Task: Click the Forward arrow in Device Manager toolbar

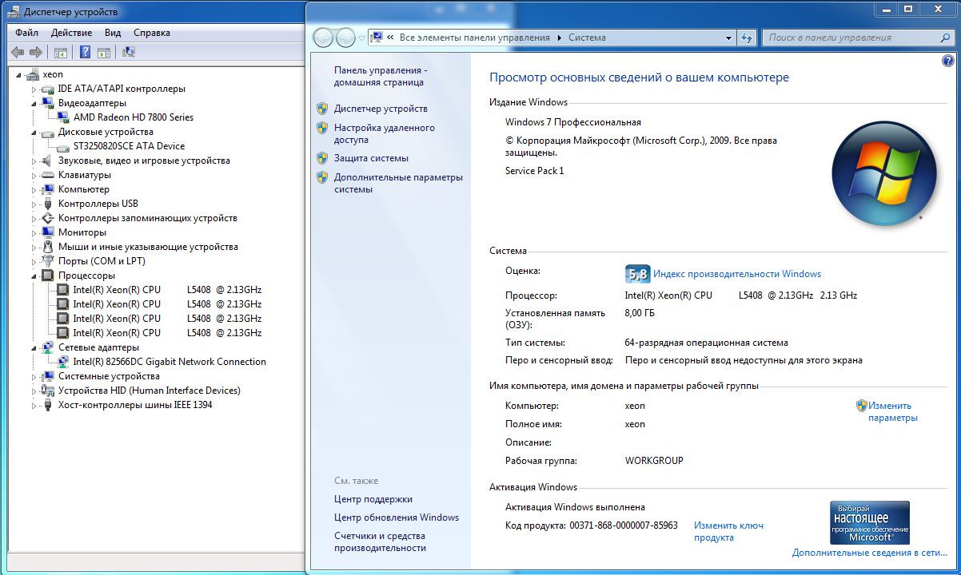Action: (x=36, y=52)
